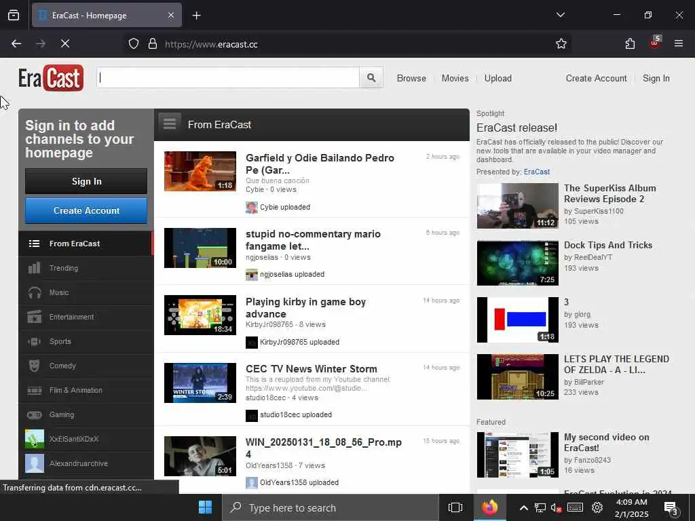Open red and blue '3' video thumbnail

518,320
